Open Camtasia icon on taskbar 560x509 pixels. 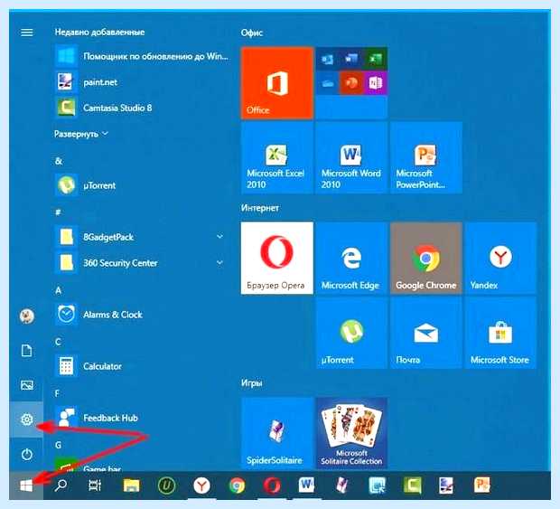[x=412, y=485]
